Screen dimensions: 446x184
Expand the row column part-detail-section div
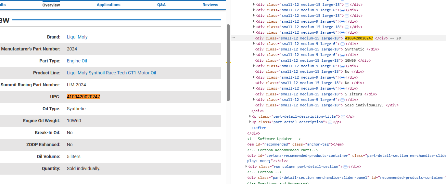pyautogui.click(x=246, y=167)
